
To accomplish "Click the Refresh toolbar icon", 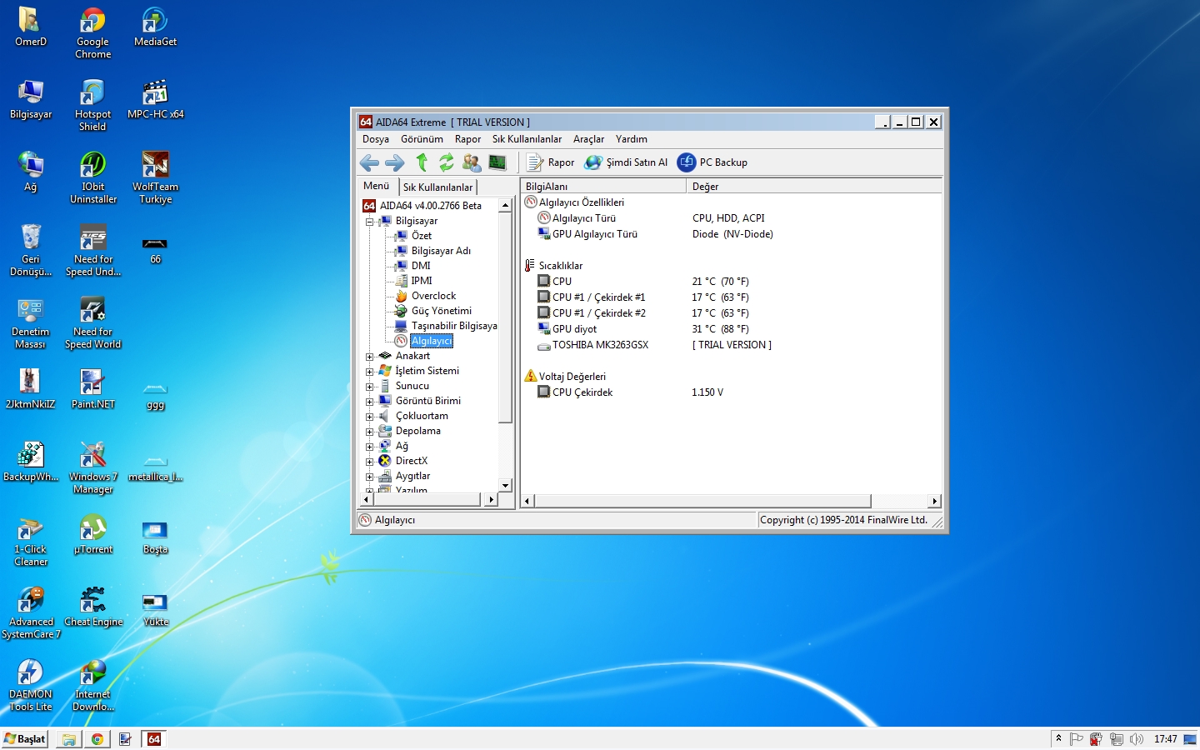I will (x=447, y=162).
